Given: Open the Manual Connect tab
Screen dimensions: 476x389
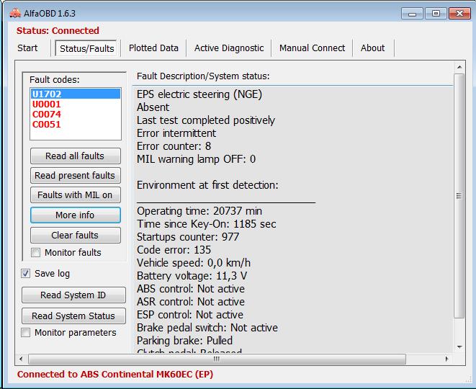Looking at the screenshot, I should [312, 48].
